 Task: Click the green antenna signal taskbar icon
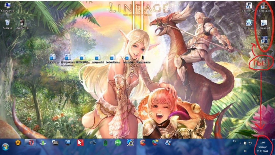tap(118, 143)
